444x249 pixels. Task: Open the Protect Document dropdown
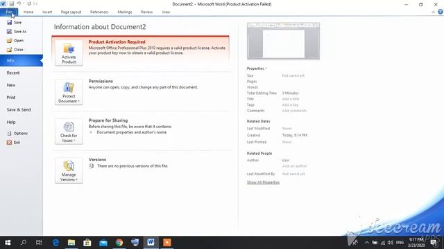tap(69, 92)
